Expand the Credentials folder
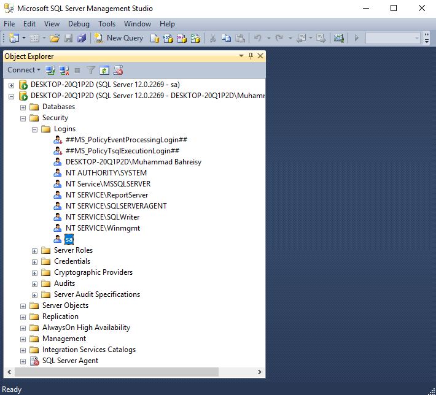This screenshot has height=395, width=436. (x=34, y=263)
